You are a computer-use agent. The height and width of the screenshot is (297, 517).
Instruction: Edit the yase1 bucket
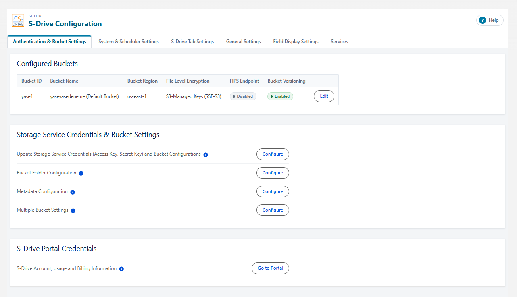324,96
